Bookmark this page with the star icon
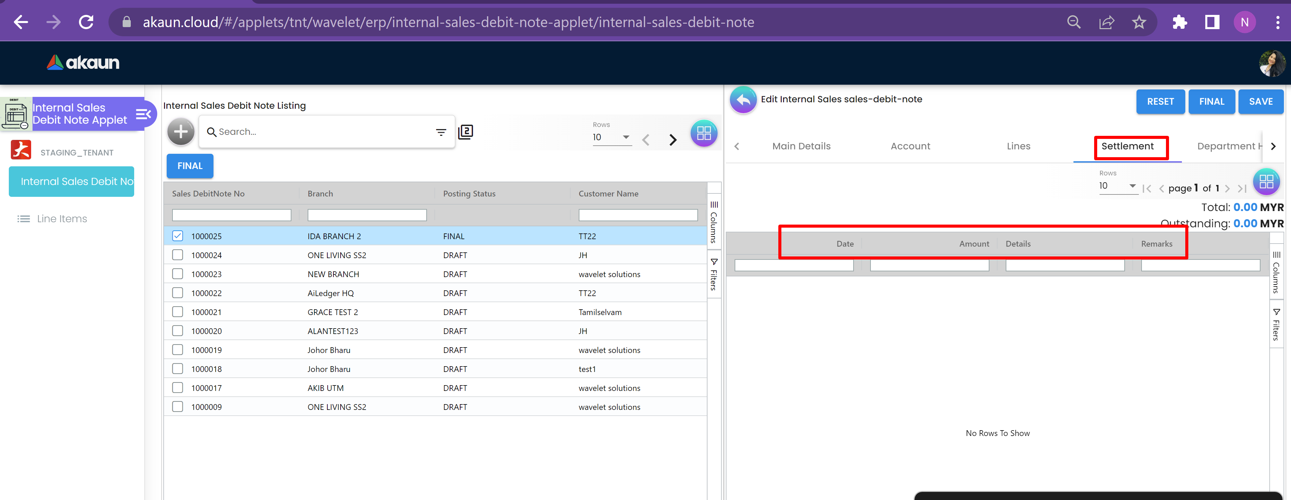The image size is (1291, 500). 1139,23
